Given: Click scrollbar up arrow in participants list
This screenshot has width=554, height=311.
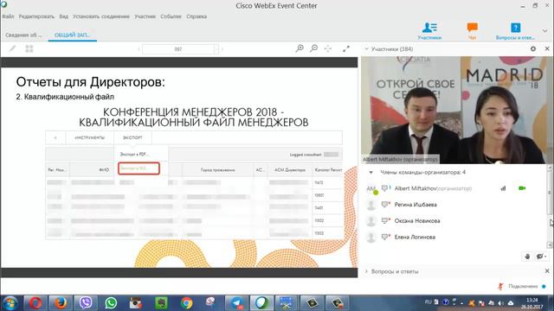Looking at the screenshot, I should (x=550, y=168).
